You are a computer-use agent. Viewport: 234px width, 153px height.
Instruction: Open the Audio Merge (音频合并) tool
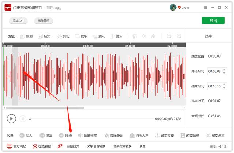click(x=73, y=146)
